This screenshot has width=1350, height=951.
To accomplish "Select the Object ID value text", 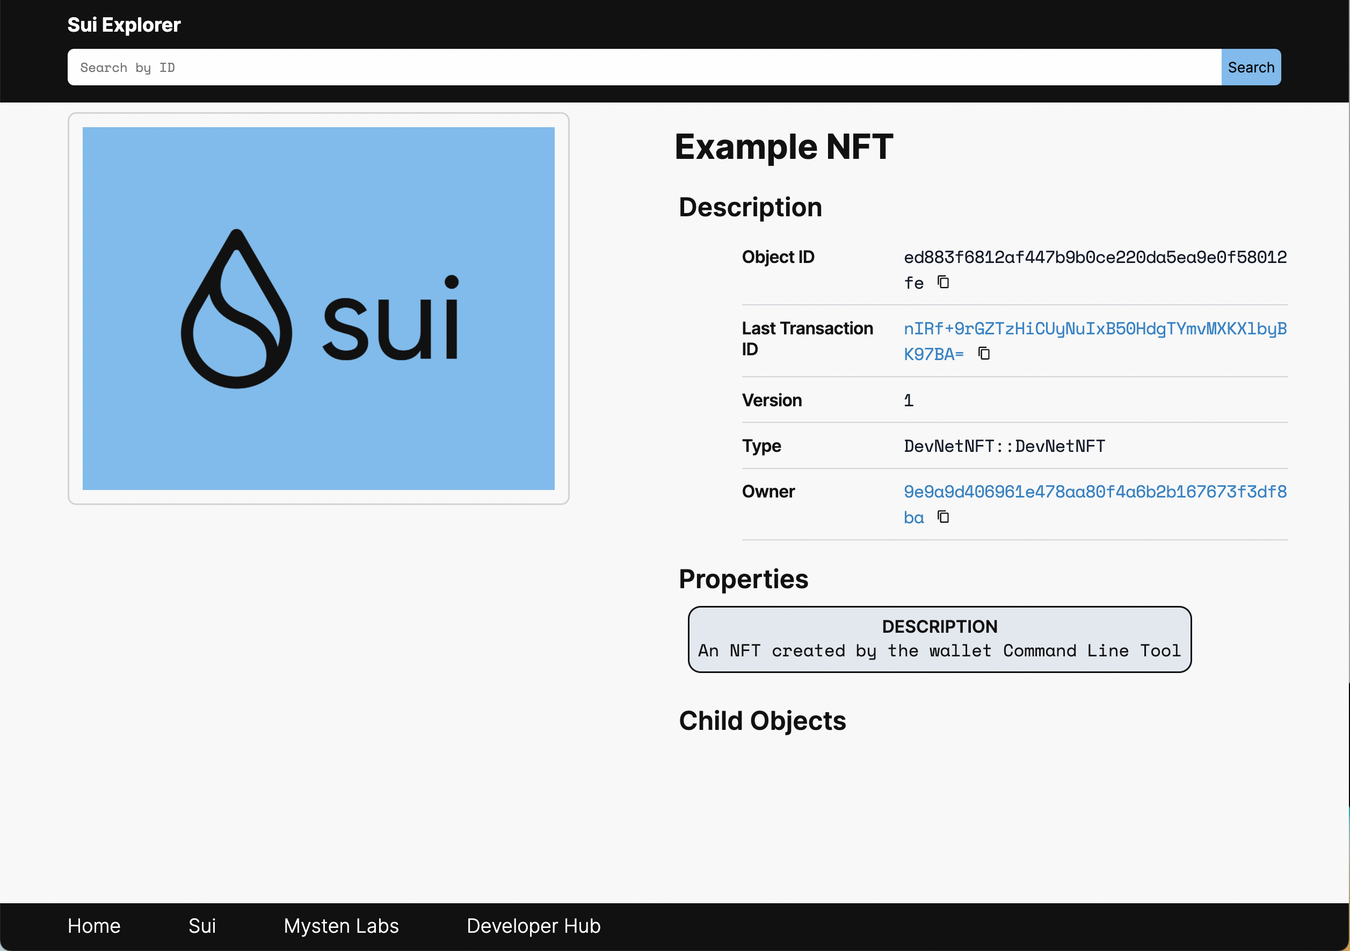I will [x=1095, y=270].
